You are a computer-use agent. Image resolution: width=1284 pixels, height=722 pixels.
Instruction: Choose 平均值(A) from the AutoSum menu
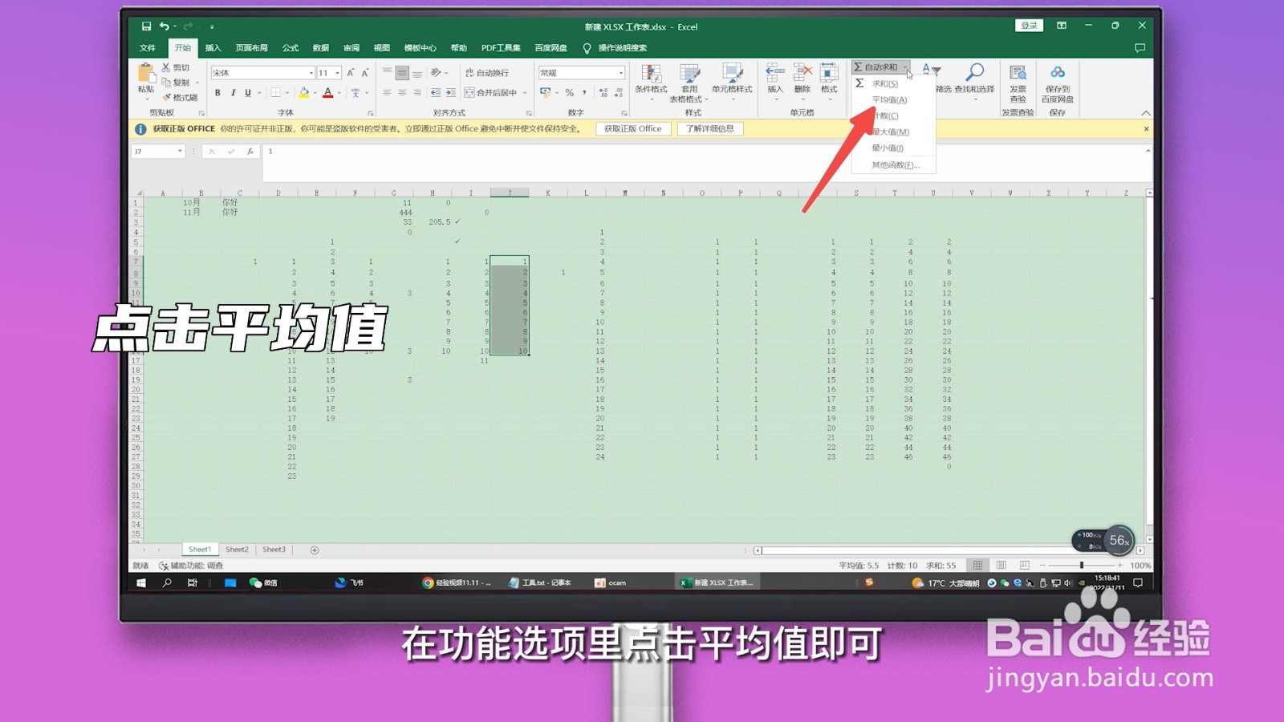click(891, 99)
